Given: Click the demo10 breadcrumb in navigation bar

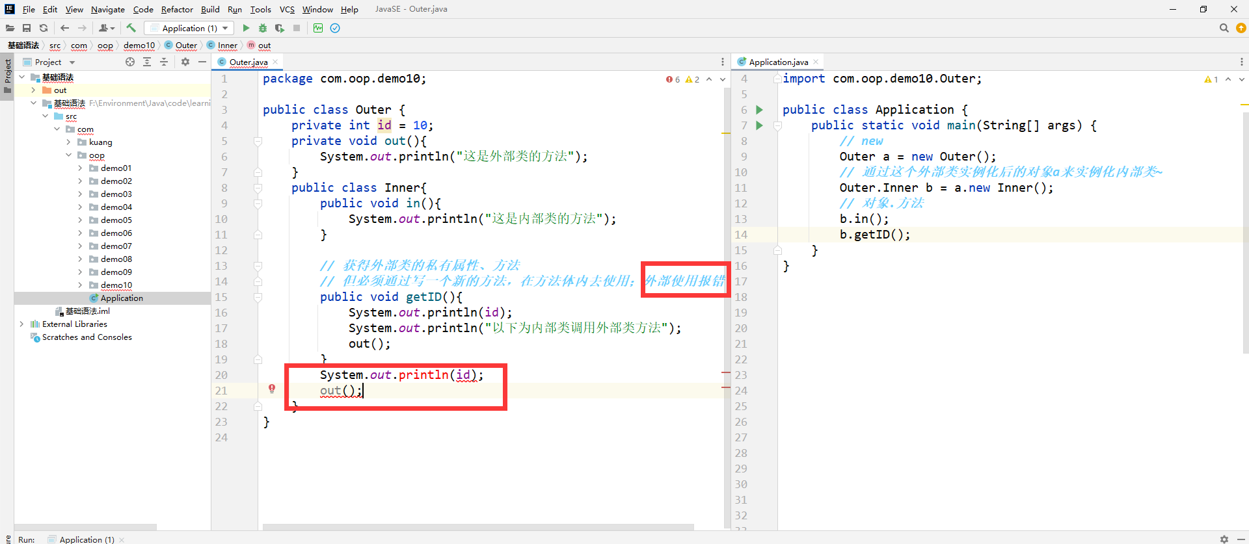Looking at the screenshot, I should click(x=139, y=45).
